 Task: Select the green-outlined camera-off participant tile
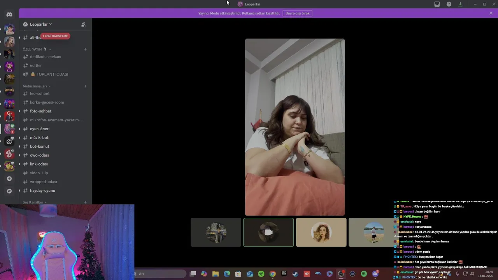coord(268,232)
